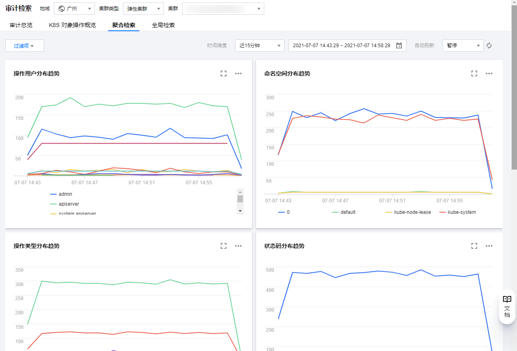Expand 操作类型分布趋势 chart to fullscreen

pos(224,246)
